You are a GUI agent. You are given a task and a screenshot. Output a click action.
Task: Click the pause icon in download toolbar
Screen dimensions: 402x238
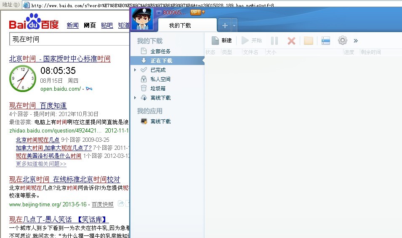pyautogui.click(x=274, y=41)
